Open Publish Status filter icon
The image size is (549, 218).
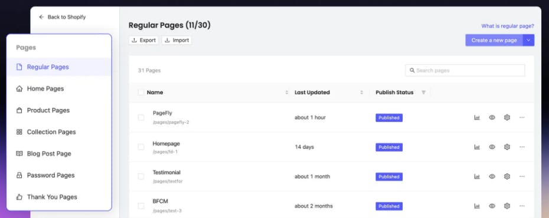coord(424,93)
